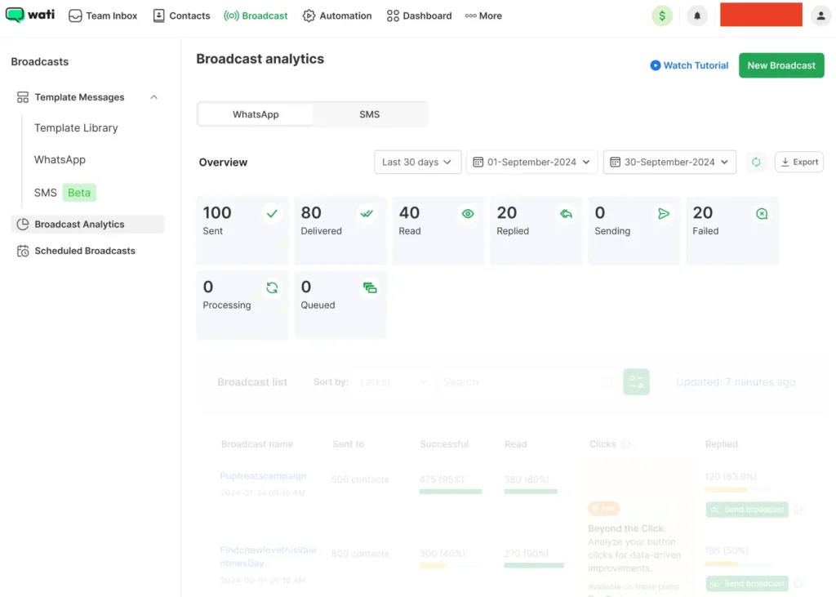Go to Team Inbox
Image resolution: width=836 pixels, height=597 pixels.
point(103,16)
